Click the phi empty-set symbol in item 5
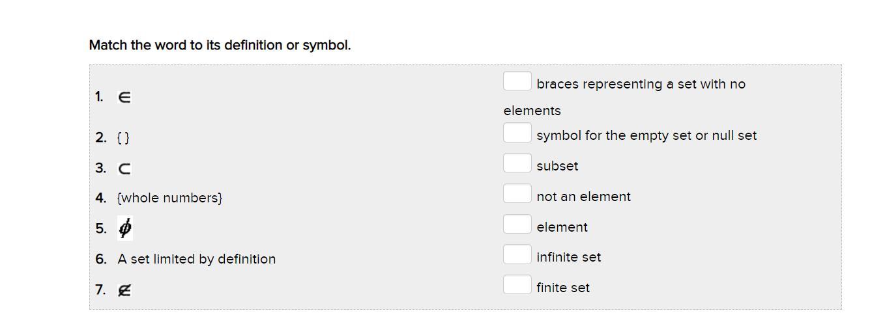 (125, 228)
